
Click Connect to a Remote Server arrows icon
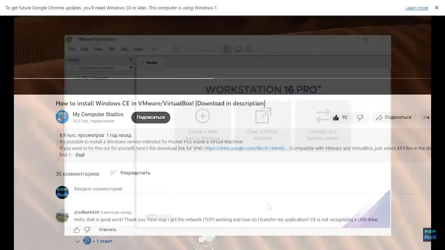pyautogui.click(x=323, y=116)
